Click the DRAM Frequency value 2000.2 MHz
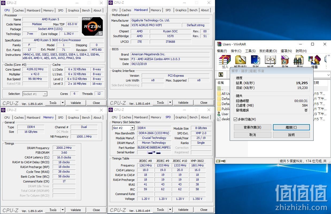Viewport: 331px width, 214px height. [x=64, y=148]
